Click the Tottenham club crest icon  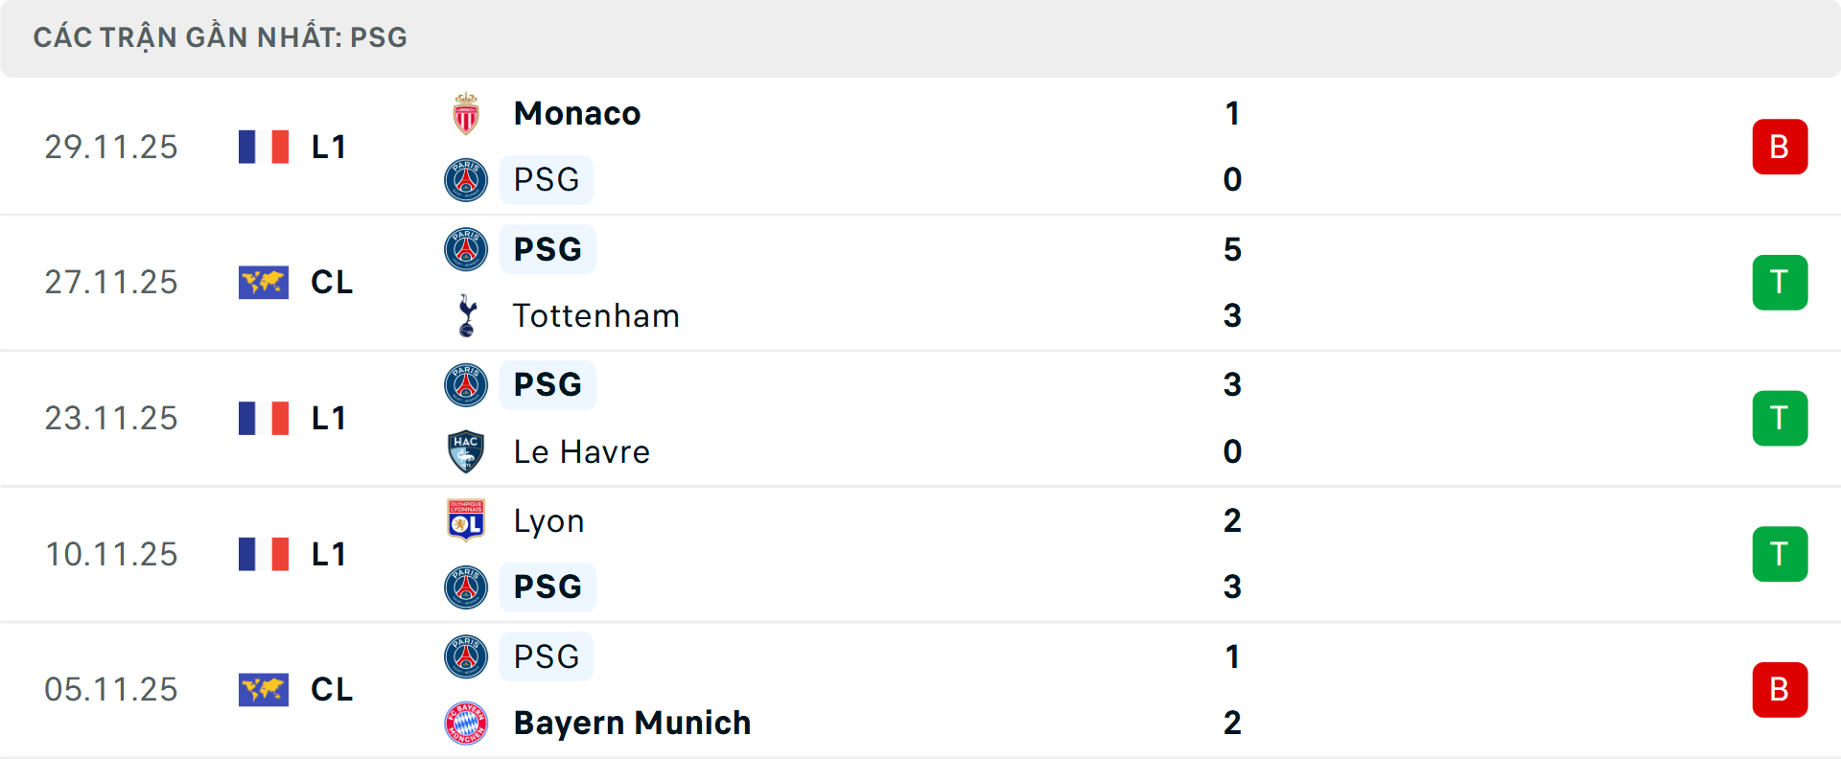click(x=466, y=315)
